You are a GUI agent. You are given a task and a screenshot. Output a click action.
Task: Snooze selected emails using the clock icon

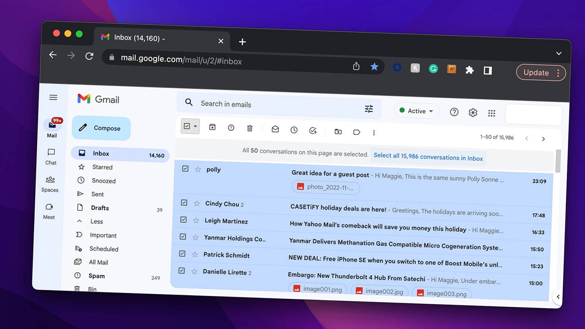[x=294, y=130]
